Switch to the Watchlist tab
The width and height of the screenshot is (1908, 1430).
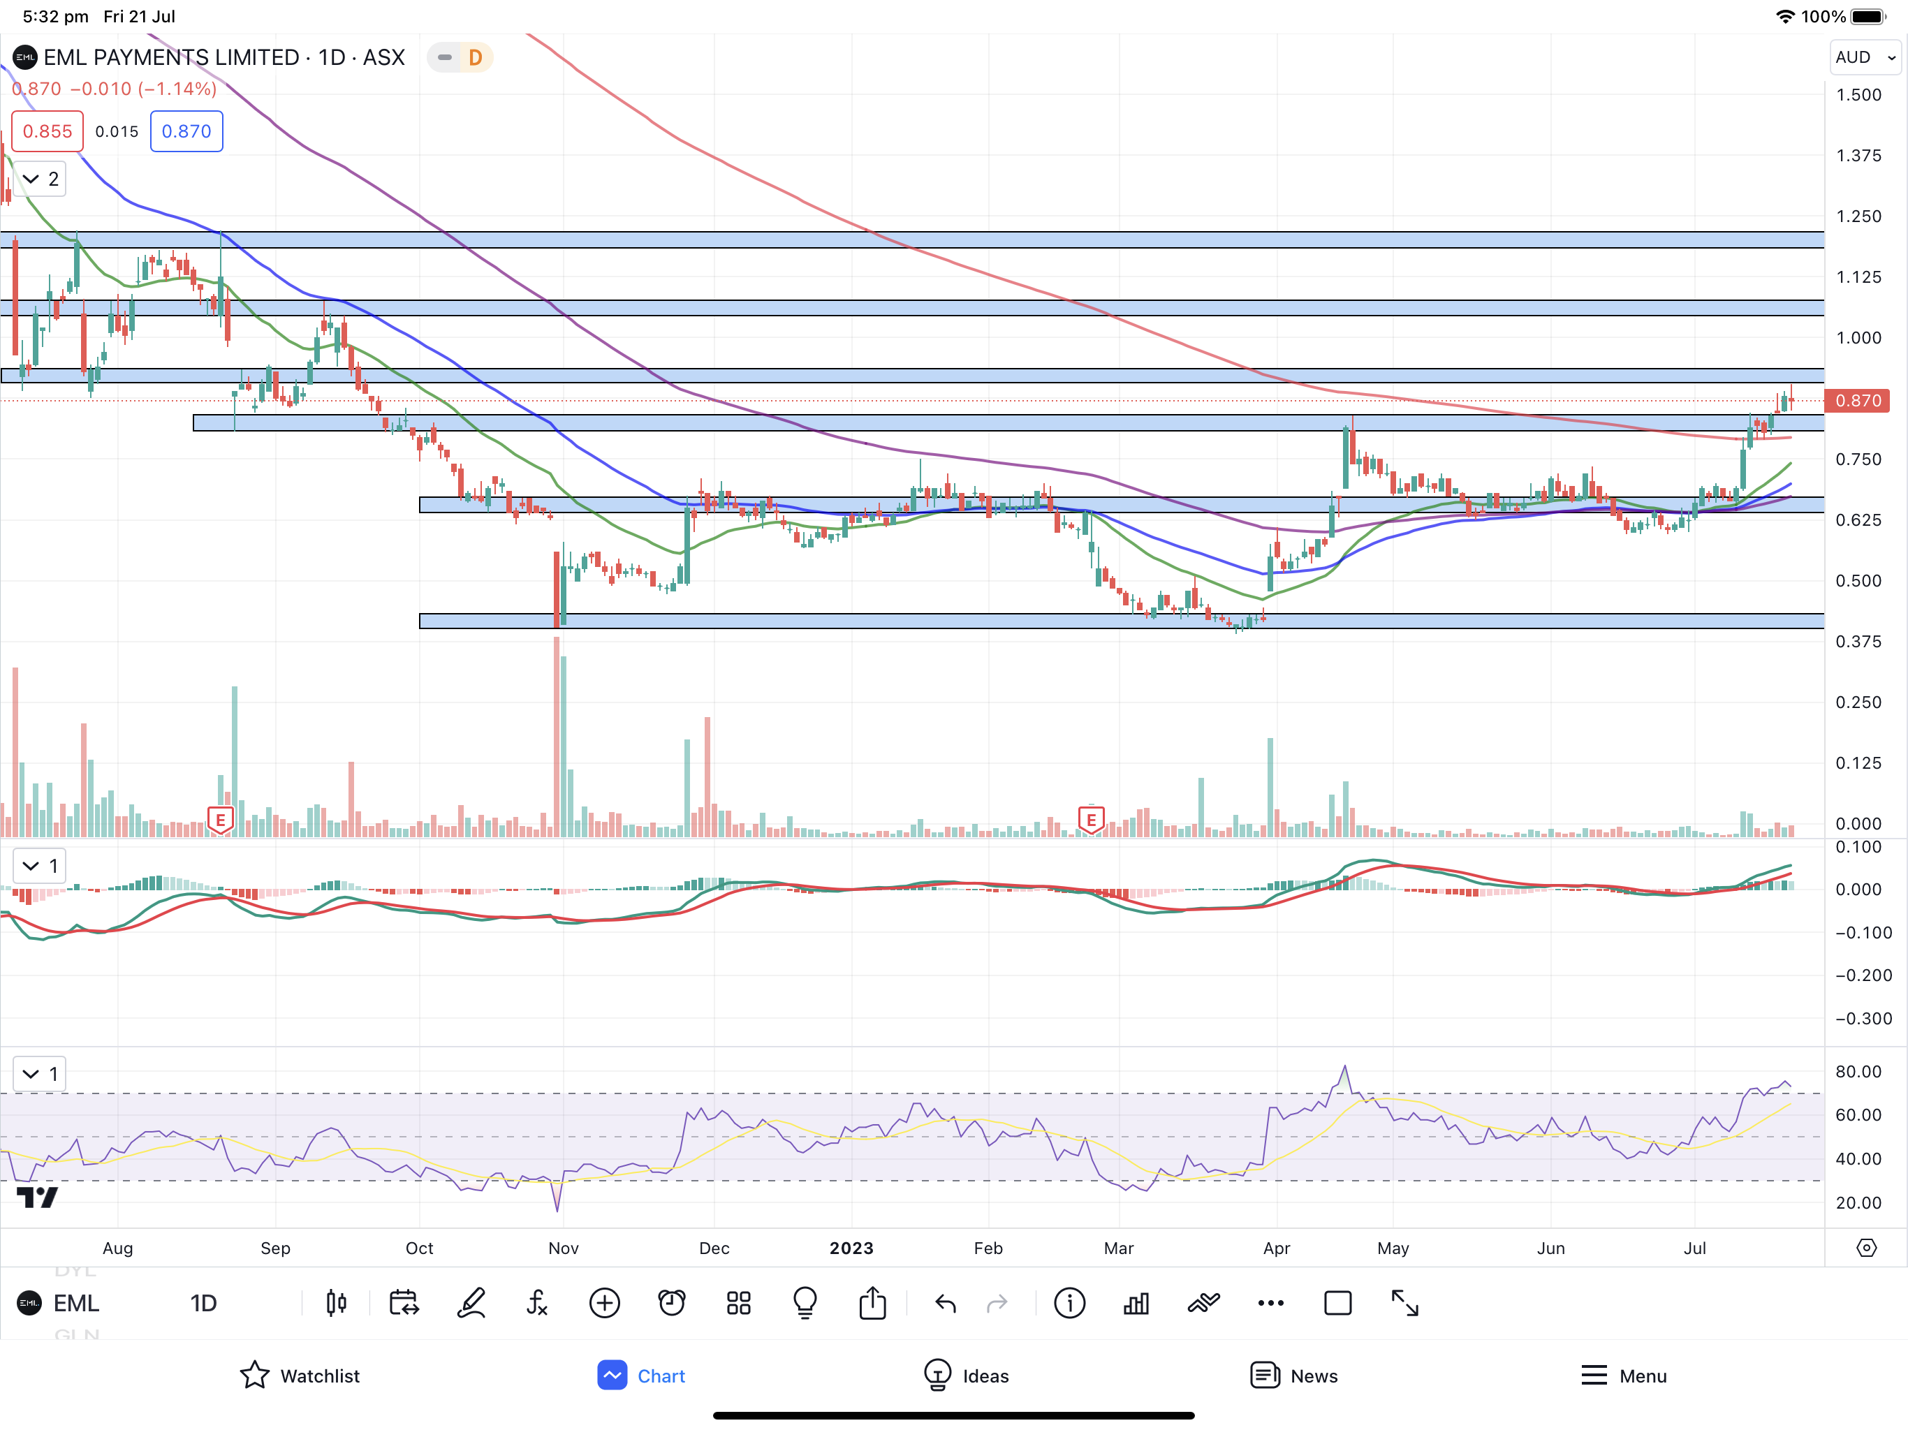(300, 1376)
